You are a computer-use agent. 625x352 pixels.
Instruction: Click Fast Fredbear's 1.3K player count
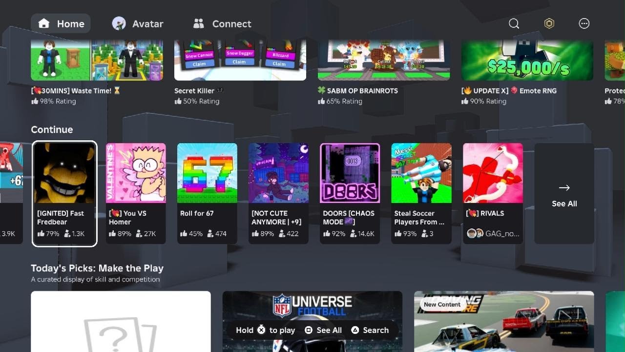click(x=74, y=234)
